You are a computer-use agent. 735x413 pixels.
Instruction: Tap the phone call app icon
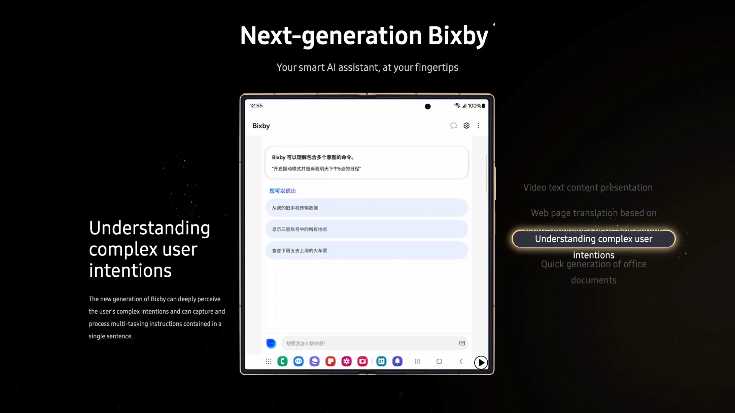pyautogui.click(x=282, y=361)
